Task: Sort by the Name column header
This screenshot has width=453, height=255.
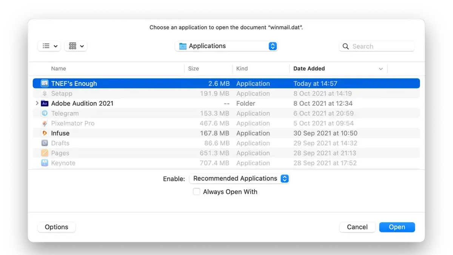Action: click(x=59, y=68)
